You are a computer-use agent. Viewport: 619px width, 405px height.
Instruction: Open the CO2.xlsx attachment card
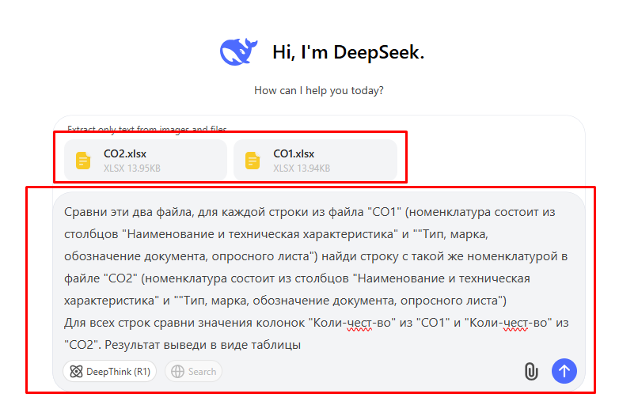tap(146, 160)
